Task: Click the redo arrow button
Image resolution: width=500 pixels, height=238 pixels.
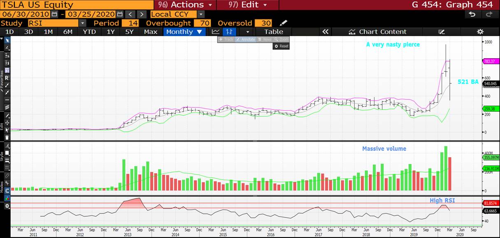Action: pos(489,14)
